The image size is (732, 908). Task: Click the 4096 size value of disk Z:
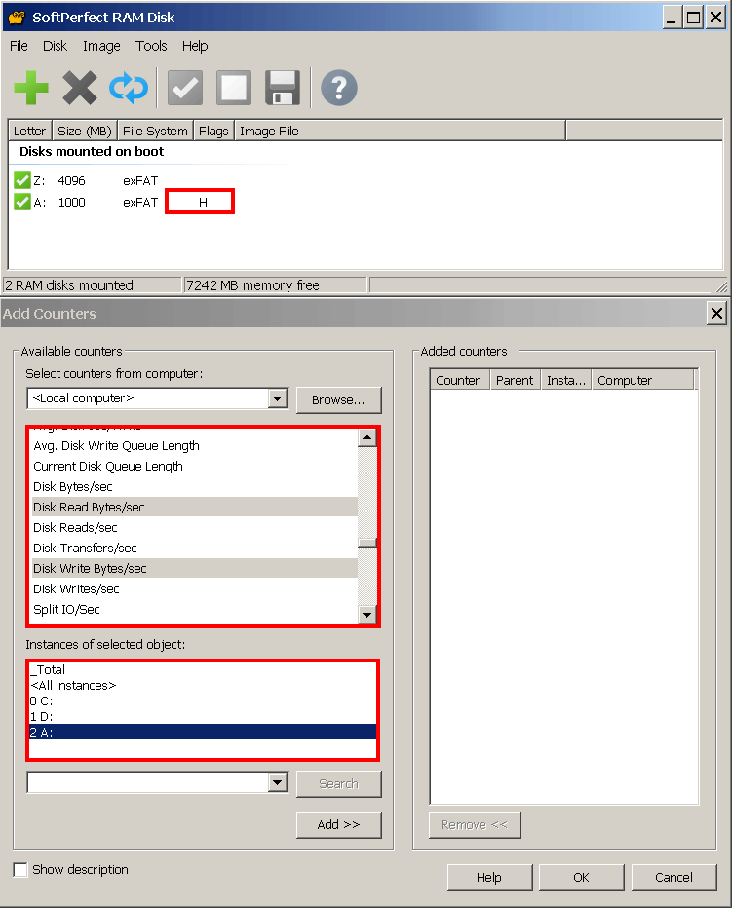72,180
